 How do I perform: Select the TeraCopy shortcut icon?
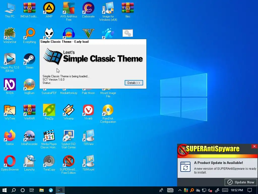[x=49, y=161]
